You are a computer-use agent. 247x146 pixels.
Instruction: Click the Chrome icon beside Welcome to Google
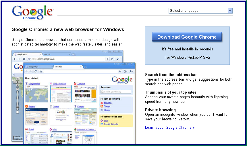75,129
